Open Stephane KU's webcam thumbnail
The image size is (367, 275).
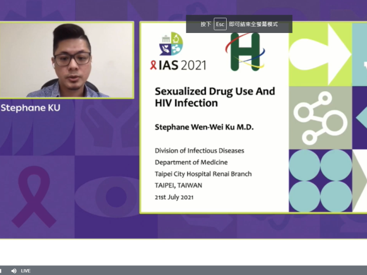click(x=68, y=60)
